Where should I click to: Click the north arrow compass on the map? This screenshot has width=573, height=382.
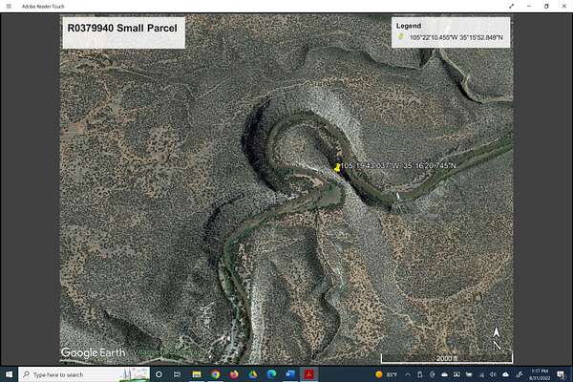tap(497, 335)
